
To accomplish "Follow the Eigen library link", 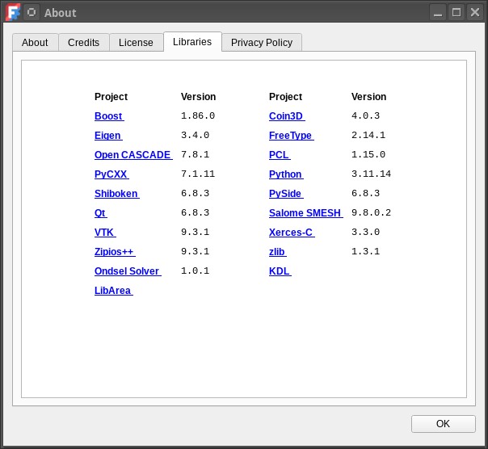I will pos(107,136).
